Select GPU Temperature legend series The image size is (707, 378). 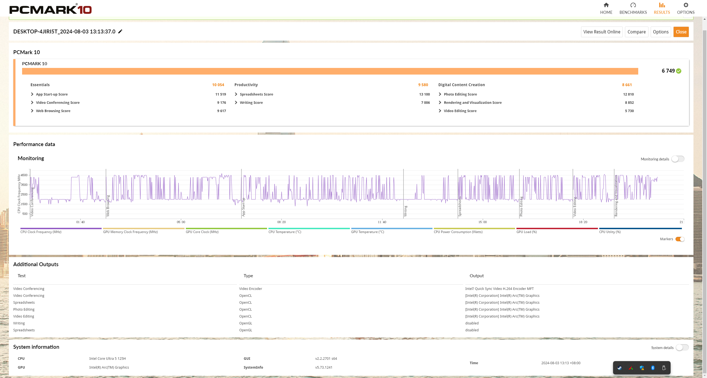(x=392, y=231)
